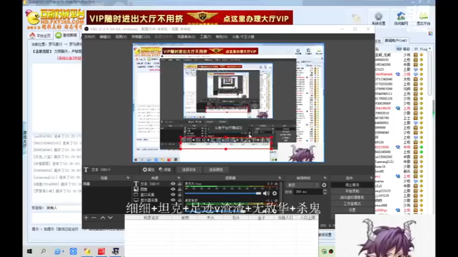The width and height of the screenshot is (458, 257).
Task: Click the 选择颜色 button
Action: (x=216, y=170)
